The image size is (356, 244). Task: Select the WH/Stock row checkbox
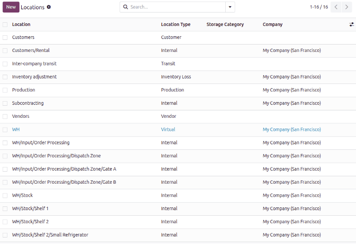(x=5, y=196)
